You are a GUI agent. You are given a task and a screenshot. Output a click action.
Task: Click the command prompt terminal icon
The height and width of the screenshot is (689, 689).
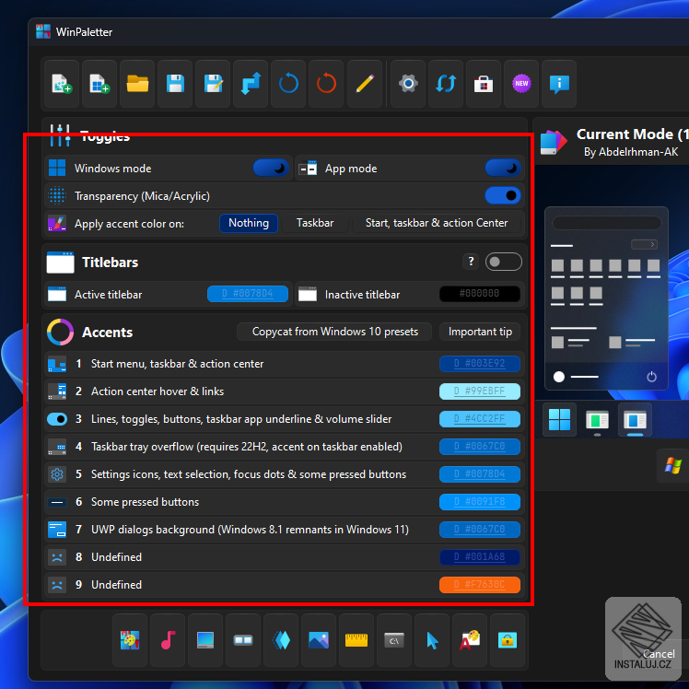[x=394, y=640]
